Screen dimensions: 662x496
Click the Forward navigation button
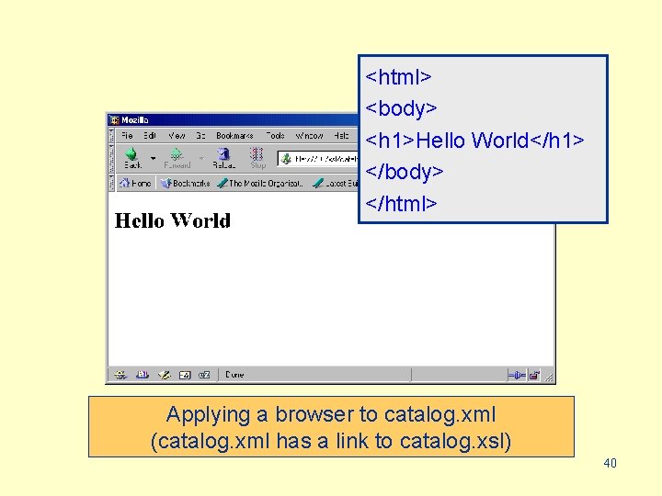click(x=177, y=158)
